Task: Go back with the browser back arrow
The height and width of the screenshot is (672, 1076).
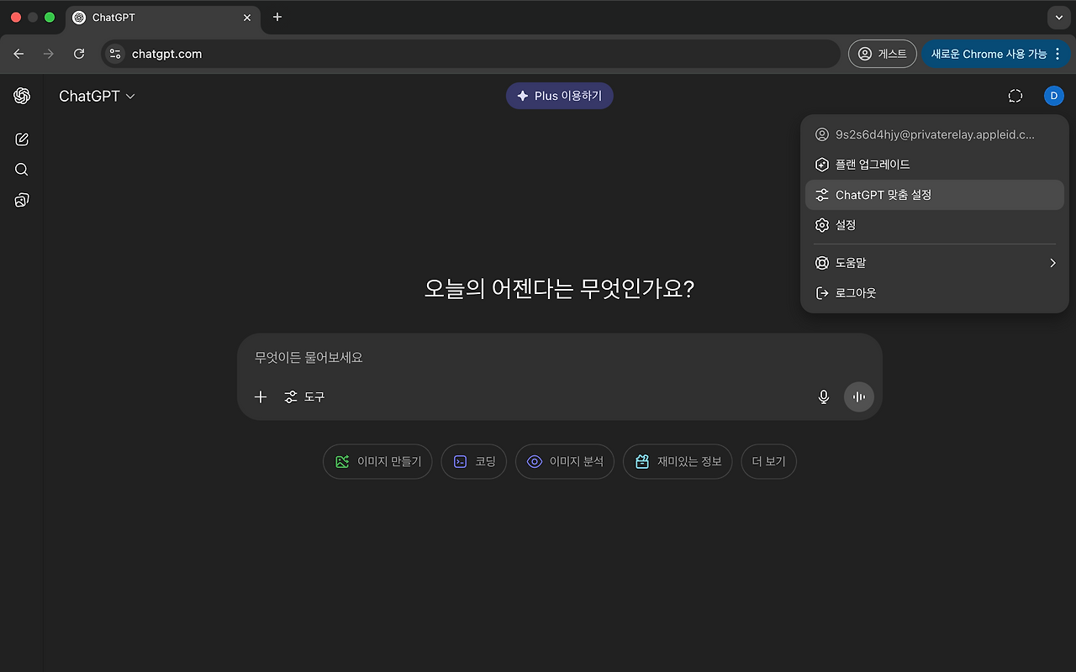Action: pyautogui.click(x=19, y=54)
